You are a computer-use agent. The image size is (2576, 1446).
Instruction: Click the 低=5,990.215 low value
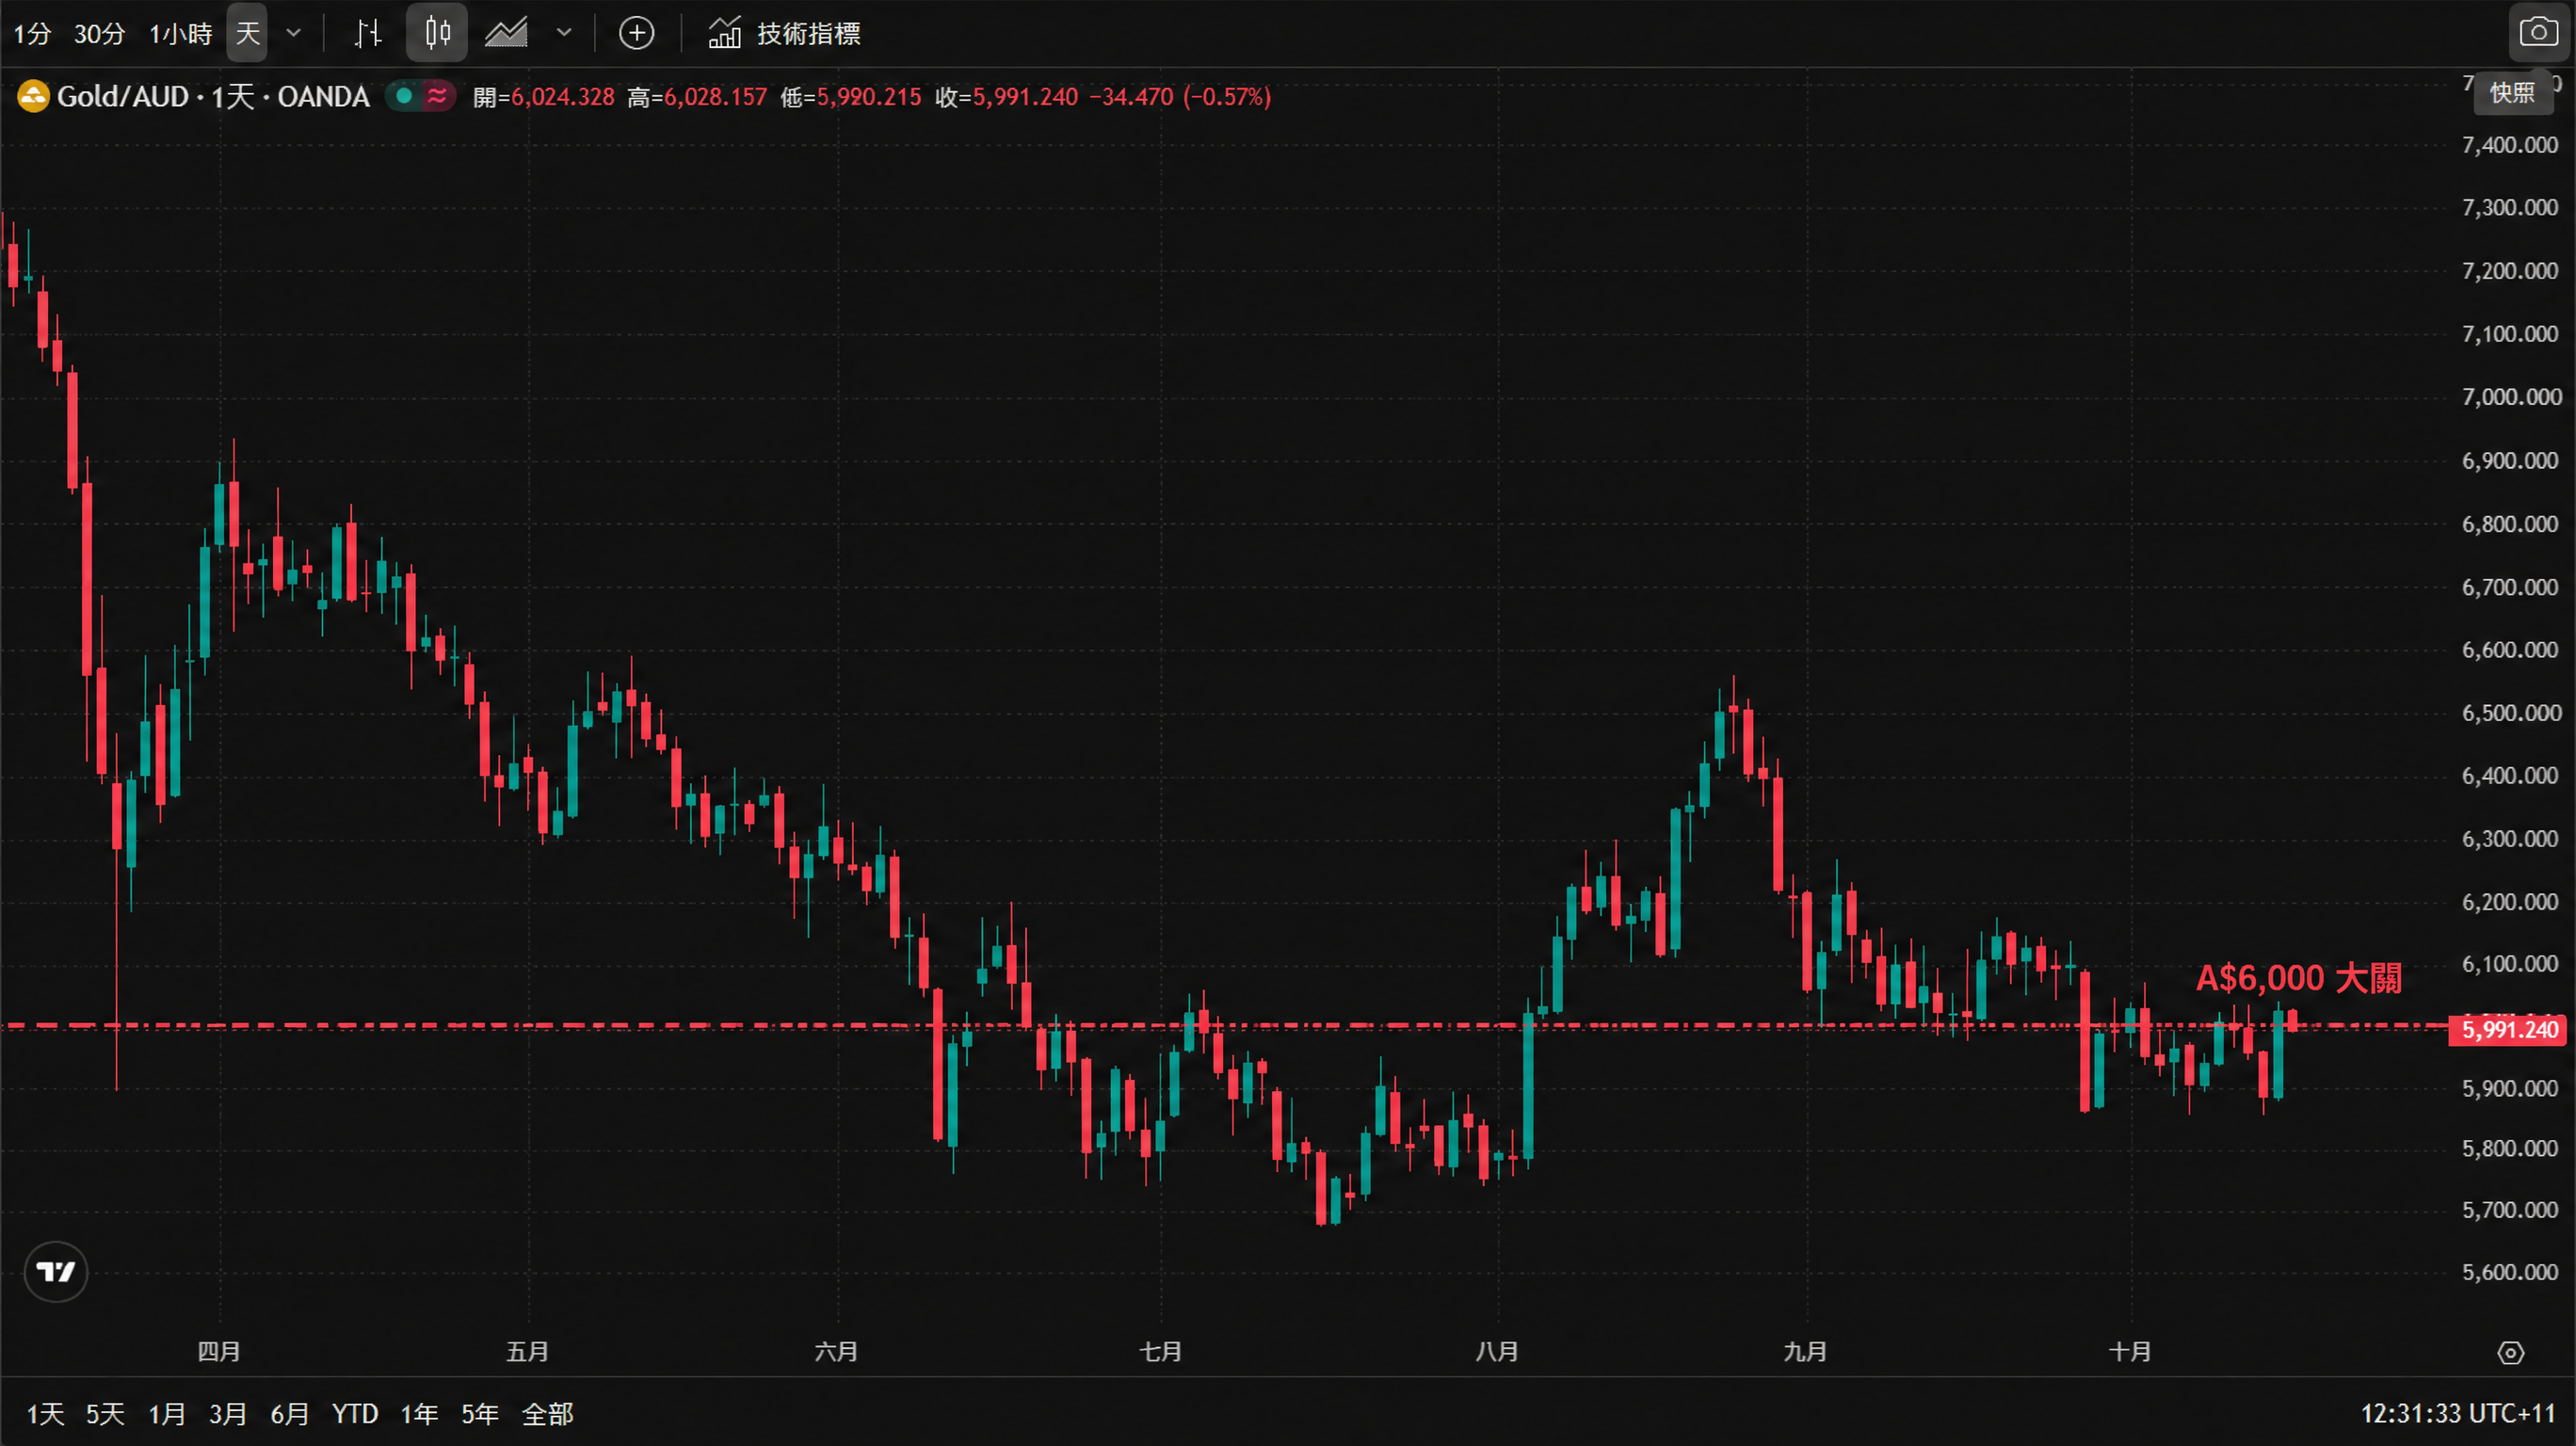(x=851, y=97)
